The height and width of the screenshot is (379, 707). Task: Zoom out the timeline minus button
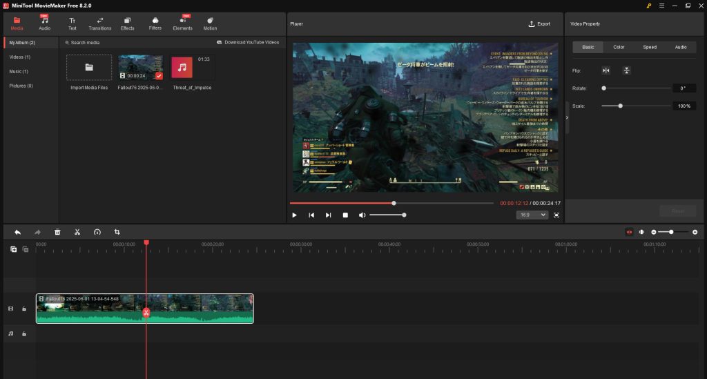coord(654,232)
